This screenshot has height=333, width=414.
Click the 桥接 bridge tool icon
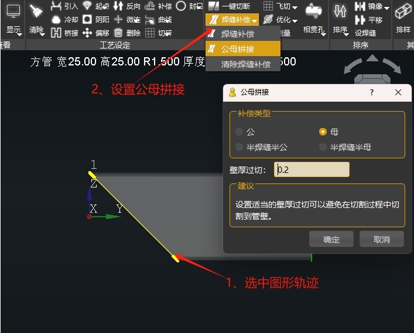pos(56,33)
